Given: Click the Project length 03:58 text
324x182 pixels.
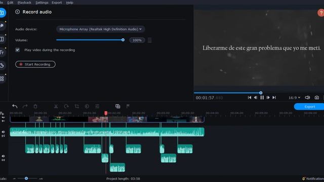Looking at the screenshot, I should click(123, 178).
